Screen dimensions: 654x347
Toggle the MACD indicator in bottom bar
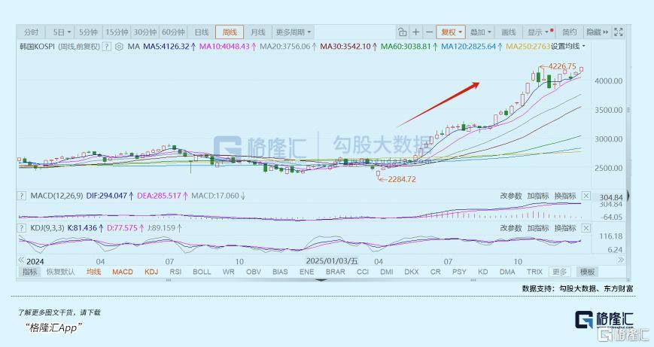point(123,272)
